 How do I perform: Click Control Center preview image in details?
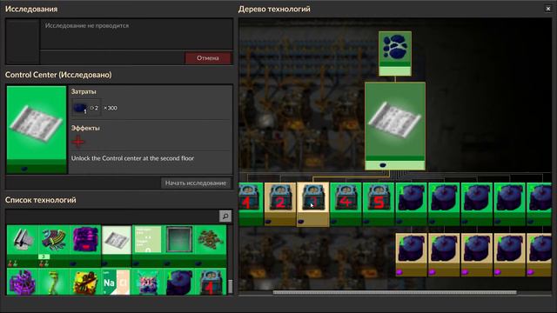37,130
